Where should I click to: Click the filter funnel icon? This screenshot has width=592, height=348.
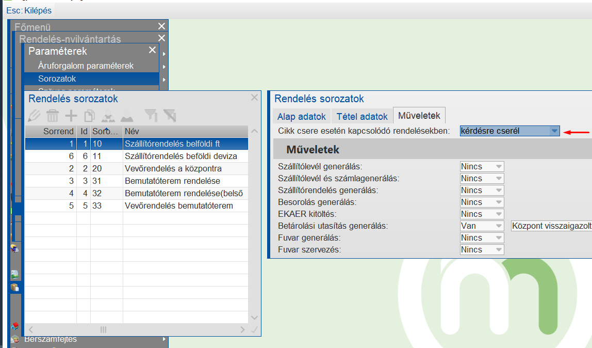pos(150,115)
